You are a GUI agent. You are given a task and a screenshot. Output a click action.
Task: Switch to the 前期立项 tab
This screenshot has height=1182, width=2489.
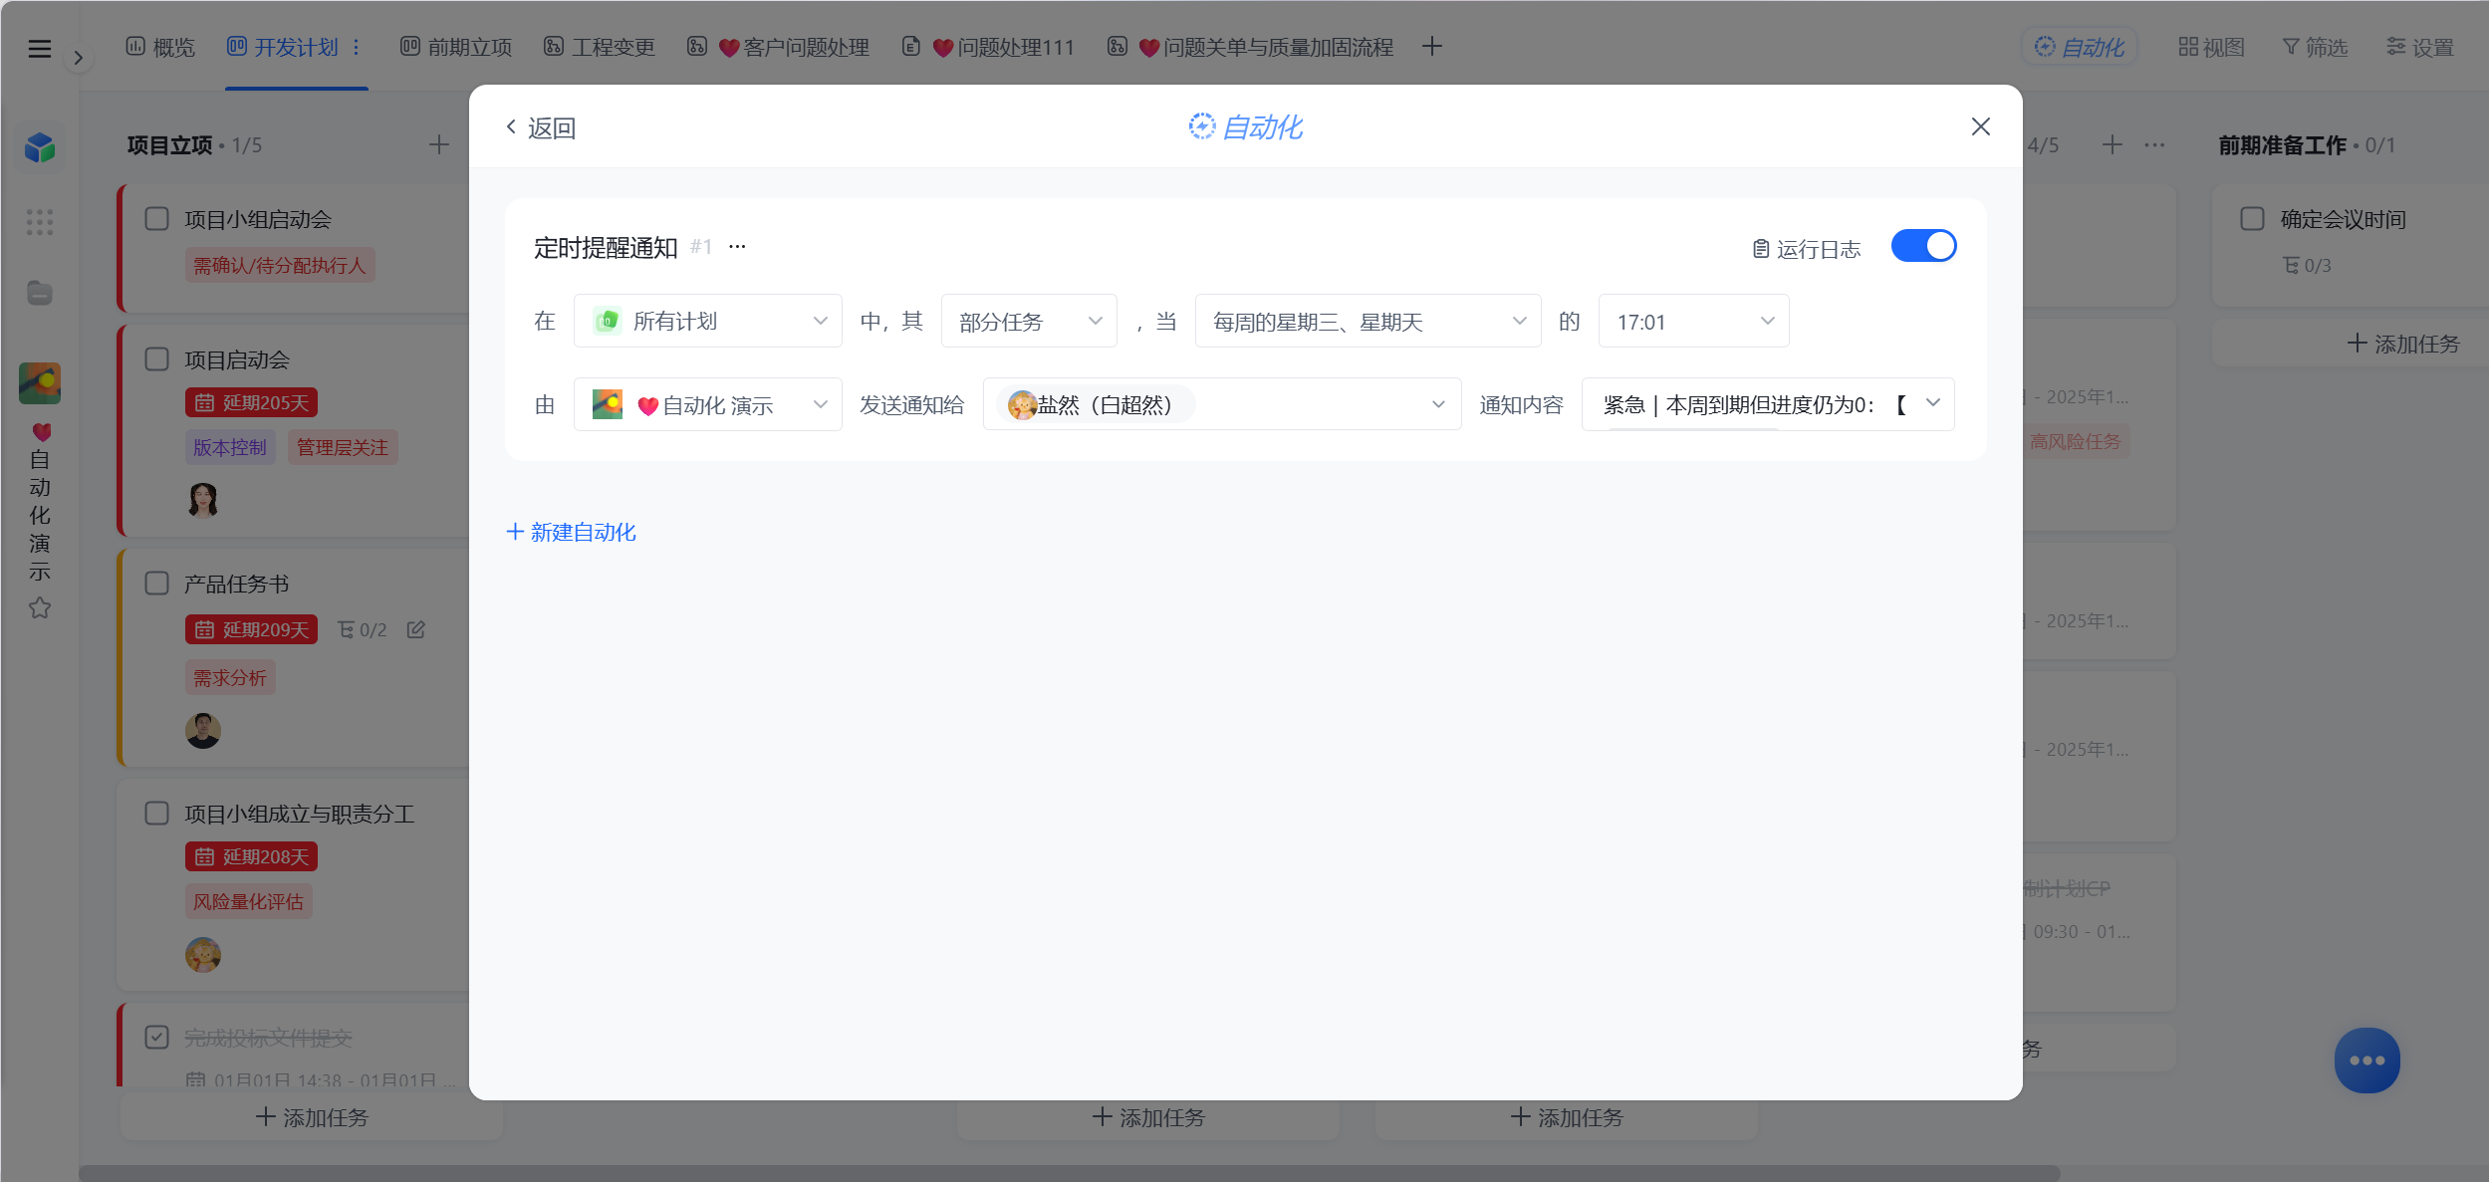[x=456, y=47]
